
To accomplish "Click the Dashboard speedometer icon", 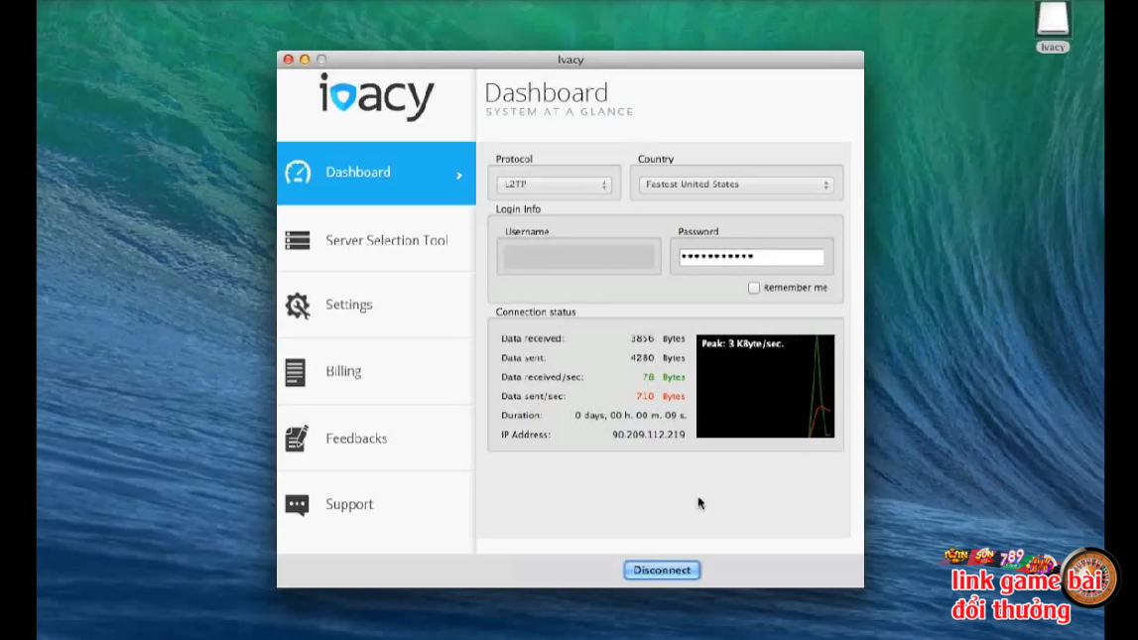I will click(298, 173).
